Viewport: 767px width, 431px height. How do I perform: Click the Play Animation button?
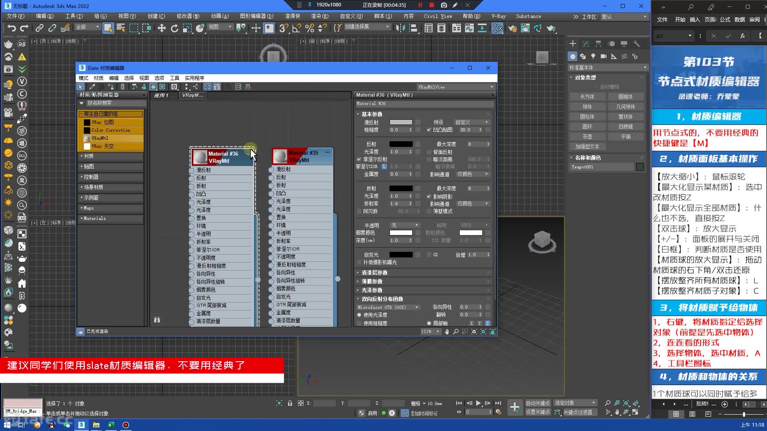tap(478, 403)
